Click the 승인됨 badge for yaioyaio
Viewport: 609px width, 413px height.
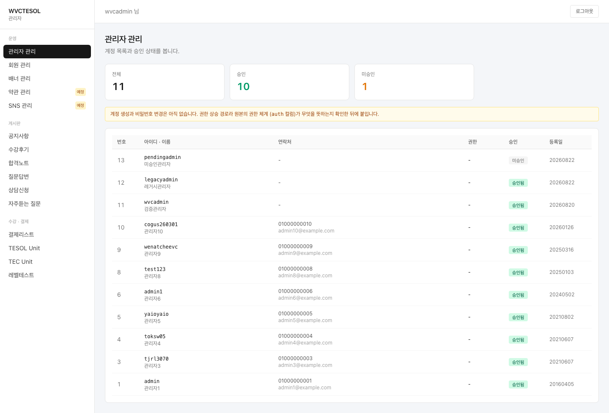tap(518, 317)
